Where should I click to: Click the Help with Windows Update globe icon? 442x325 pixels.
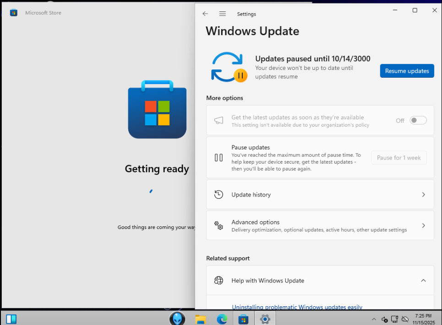[219, 281]
